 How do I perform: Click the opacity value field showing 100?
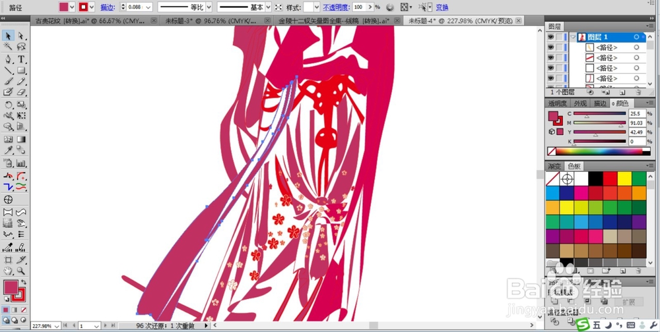point(358,7)
